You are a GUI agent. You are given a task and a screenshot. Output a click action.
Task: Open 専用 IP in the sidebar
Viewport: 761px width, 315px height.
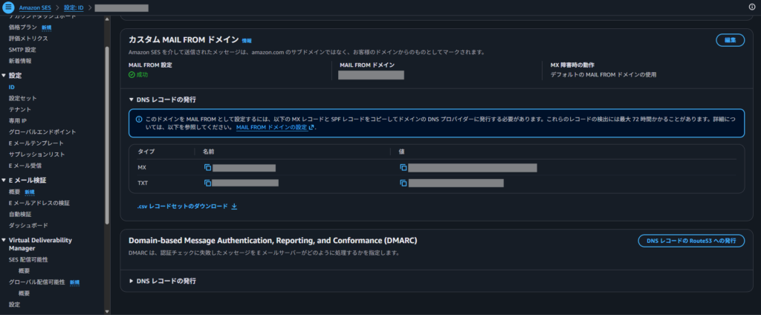[18, 120]
